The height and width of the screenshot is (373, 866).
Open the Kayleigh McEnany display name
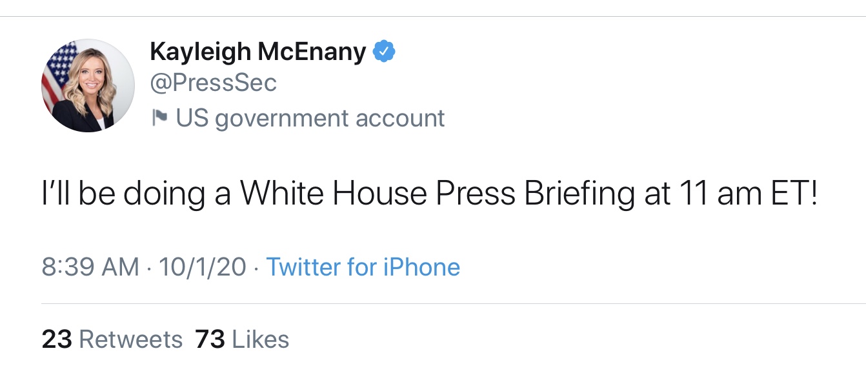click(258, 52)
